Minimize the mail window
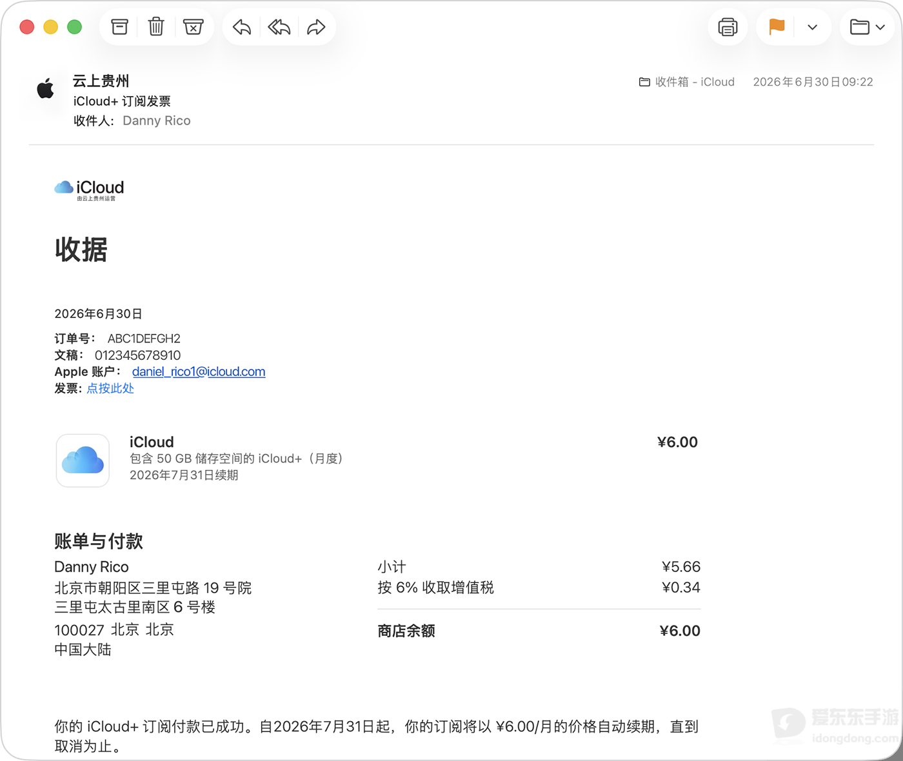Screen dimensions: 903x761 click(51, 27)
